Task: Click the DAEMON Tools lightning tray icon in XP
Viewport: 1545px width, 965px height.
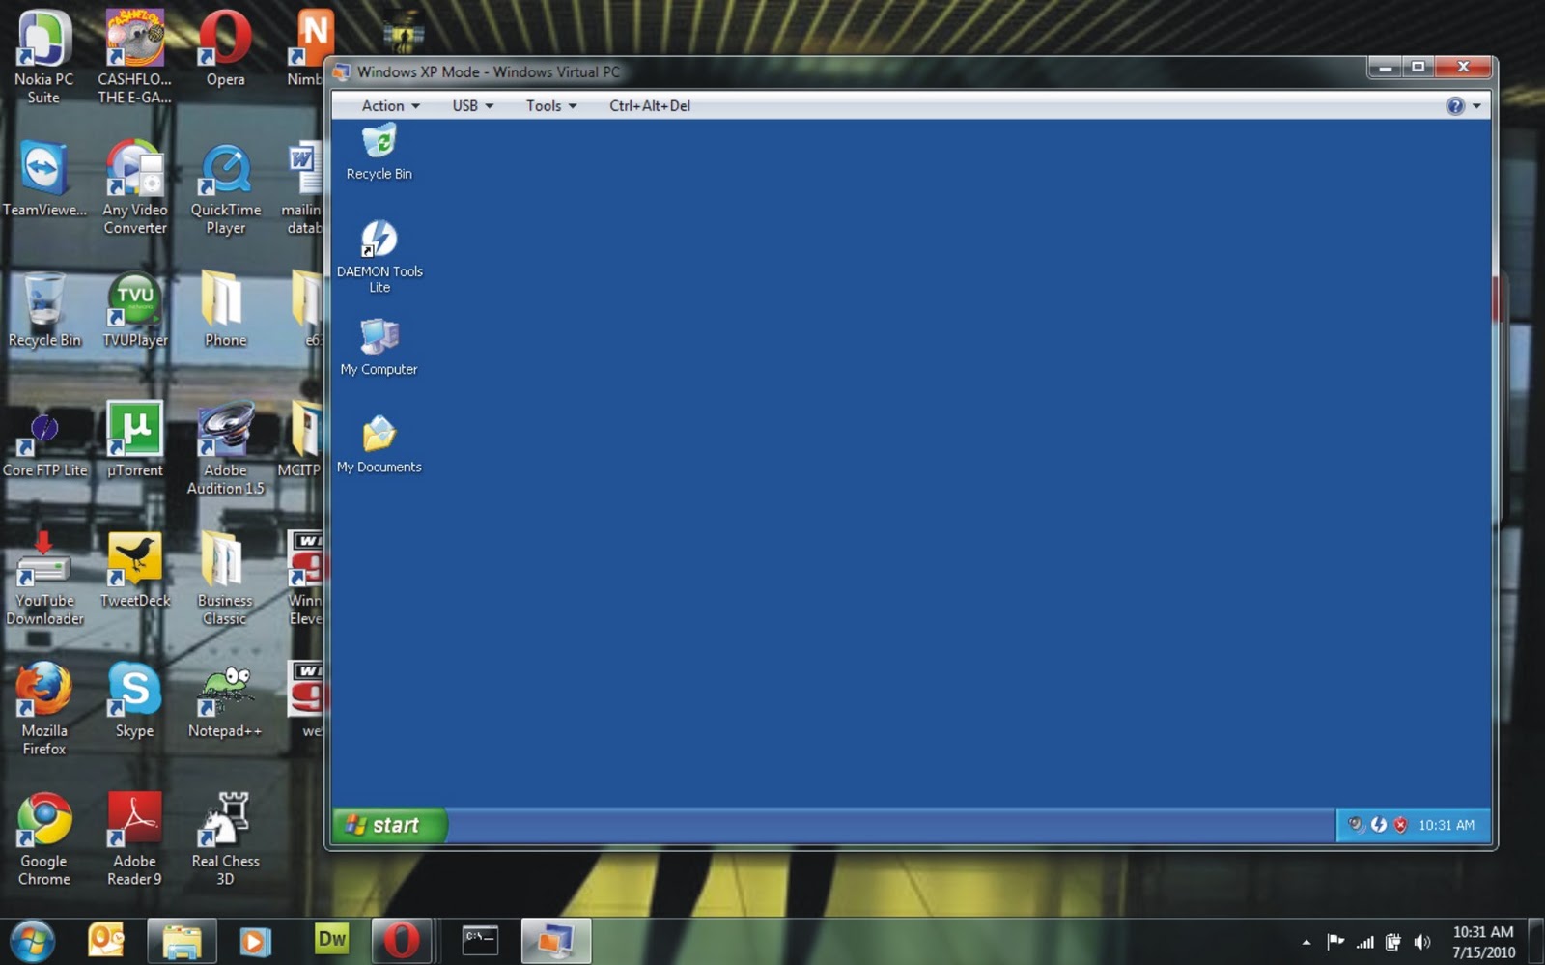Action: 1378,825
